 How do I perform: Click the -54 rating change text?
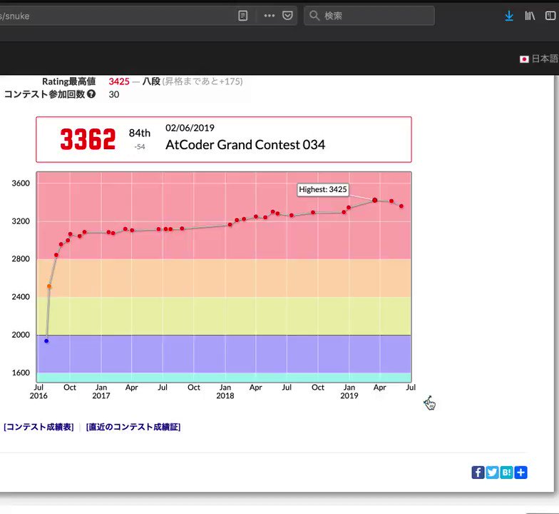140,147
